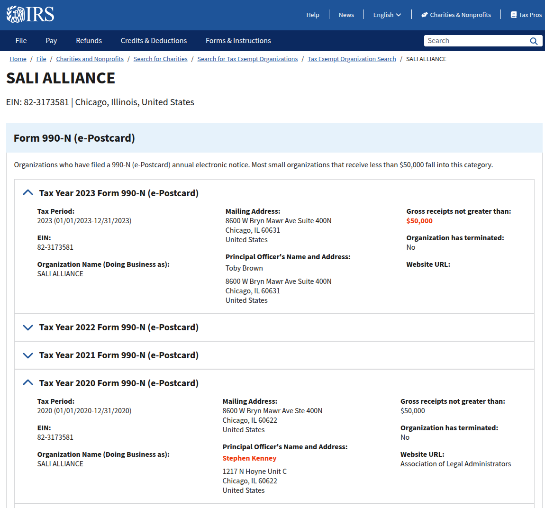The image size is (545, 508).
Task: Click the IRS logo
Action: pos(30,15)
